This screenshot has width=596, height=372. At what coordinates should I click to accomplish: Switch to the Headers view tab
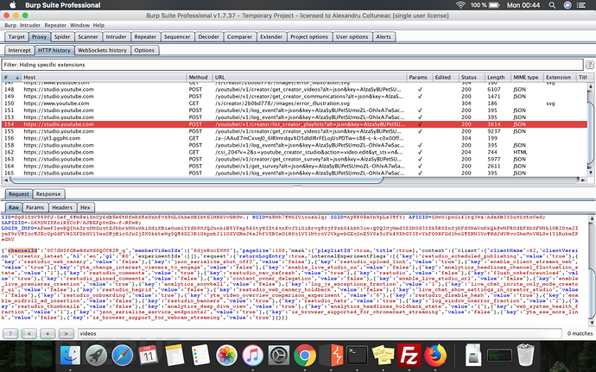[62, 207]
